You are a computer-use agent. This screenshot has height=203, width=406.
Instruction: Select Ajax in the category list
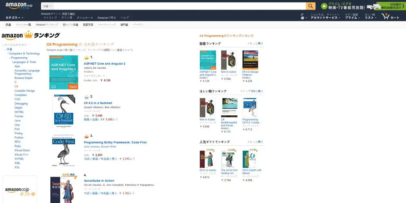17,66
